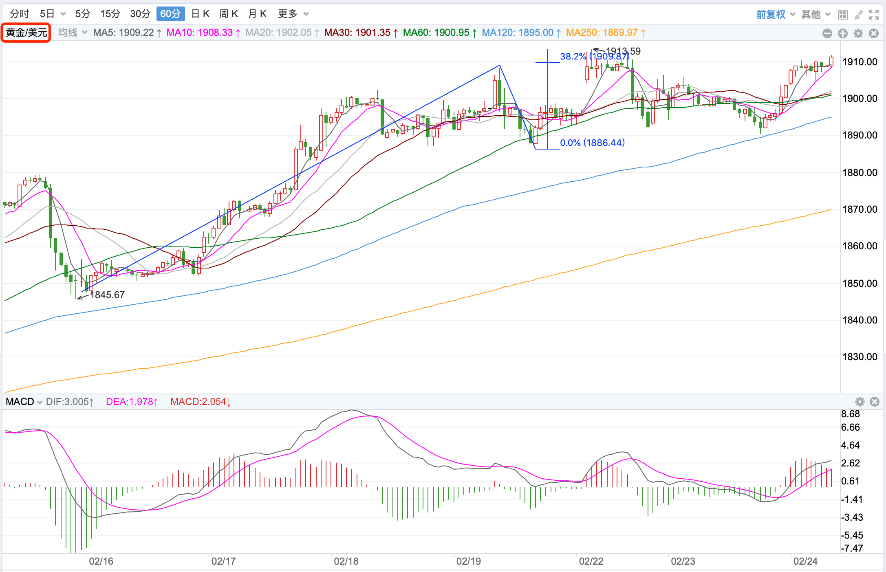Viewport: 886px width, 572px height.
Task: Click the MACD:2.054 readout
Action: 201,402
